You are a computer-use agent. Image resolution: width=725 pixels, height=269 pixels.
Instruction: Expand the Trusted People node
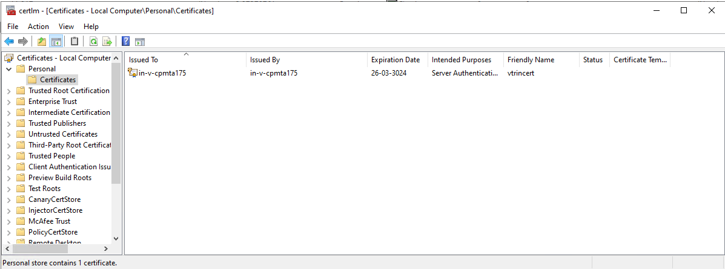click(9, 156)
